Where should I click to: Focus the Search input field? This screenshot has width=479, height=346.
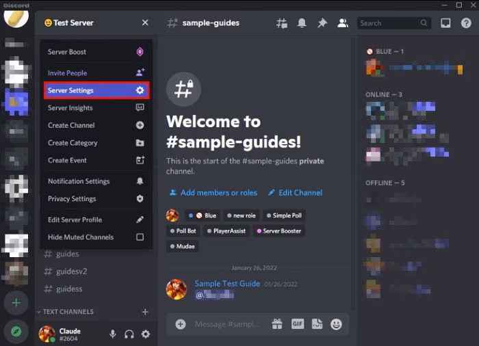(393, 23)
